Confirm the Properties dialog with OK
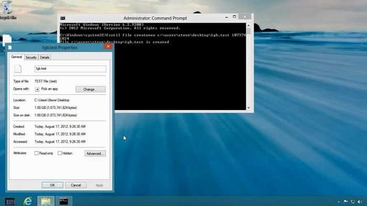The height and width of the screenshot is (206, 367). coord(52,185)
